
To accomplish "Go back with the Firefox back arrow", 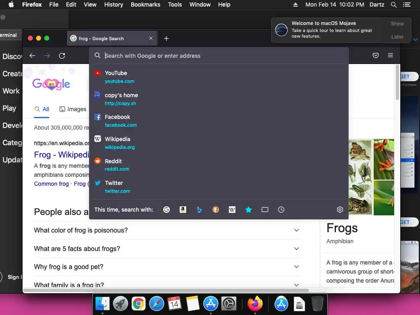I will tap(32, 56).
